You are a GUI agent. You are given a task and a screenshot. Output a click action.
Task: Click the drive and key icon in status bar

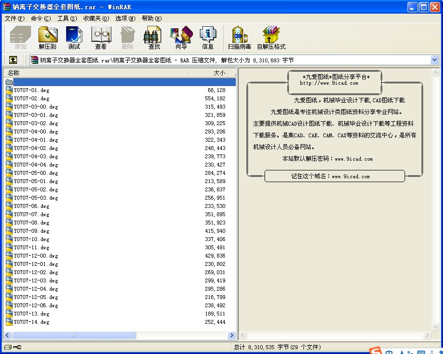[x=13, y=347]
